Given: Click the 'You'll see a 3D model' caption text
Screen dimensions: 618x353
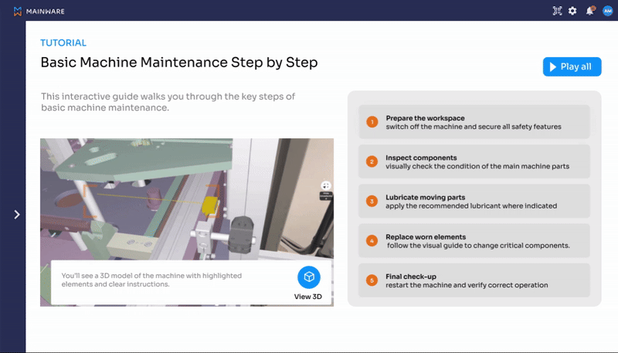Looking at the screenshot, I should point(151,280).
